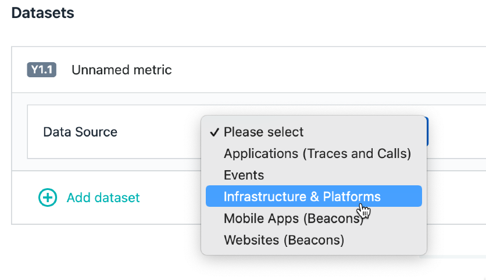Choose Applications (Traces and Calls) option
The image size is (486, 280).
[x=317, y=154]
